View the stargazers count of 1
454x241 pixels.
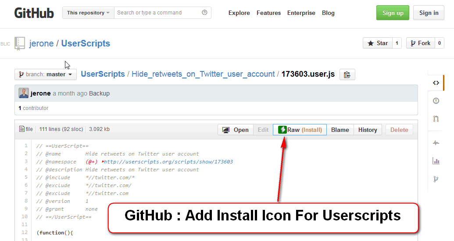pyautogui.click(x=397, y=43)
